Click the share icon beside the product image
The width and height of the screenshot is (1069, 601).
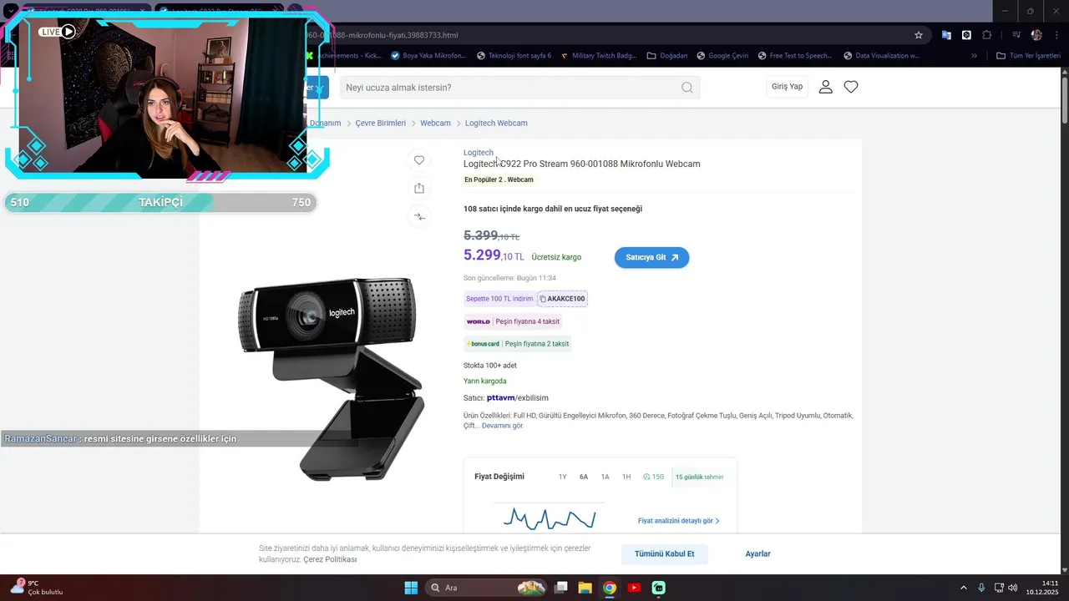coord(419,188)
